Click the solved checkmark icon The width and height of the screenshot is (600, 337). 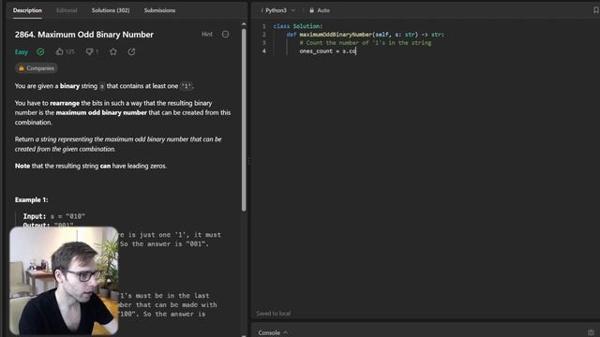[40, 51]
